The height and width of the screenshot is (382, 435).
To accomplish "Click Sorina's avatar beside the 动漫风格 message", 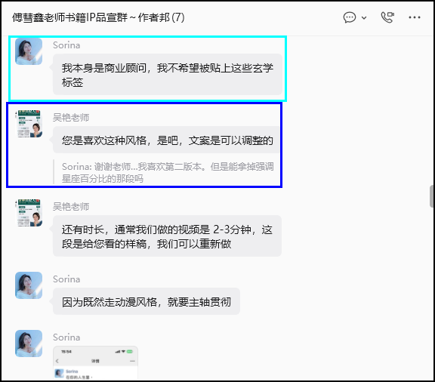I will 29,285.
